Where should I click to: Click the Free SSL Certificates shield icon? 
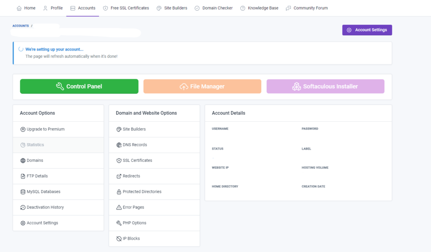pos(105,8)
